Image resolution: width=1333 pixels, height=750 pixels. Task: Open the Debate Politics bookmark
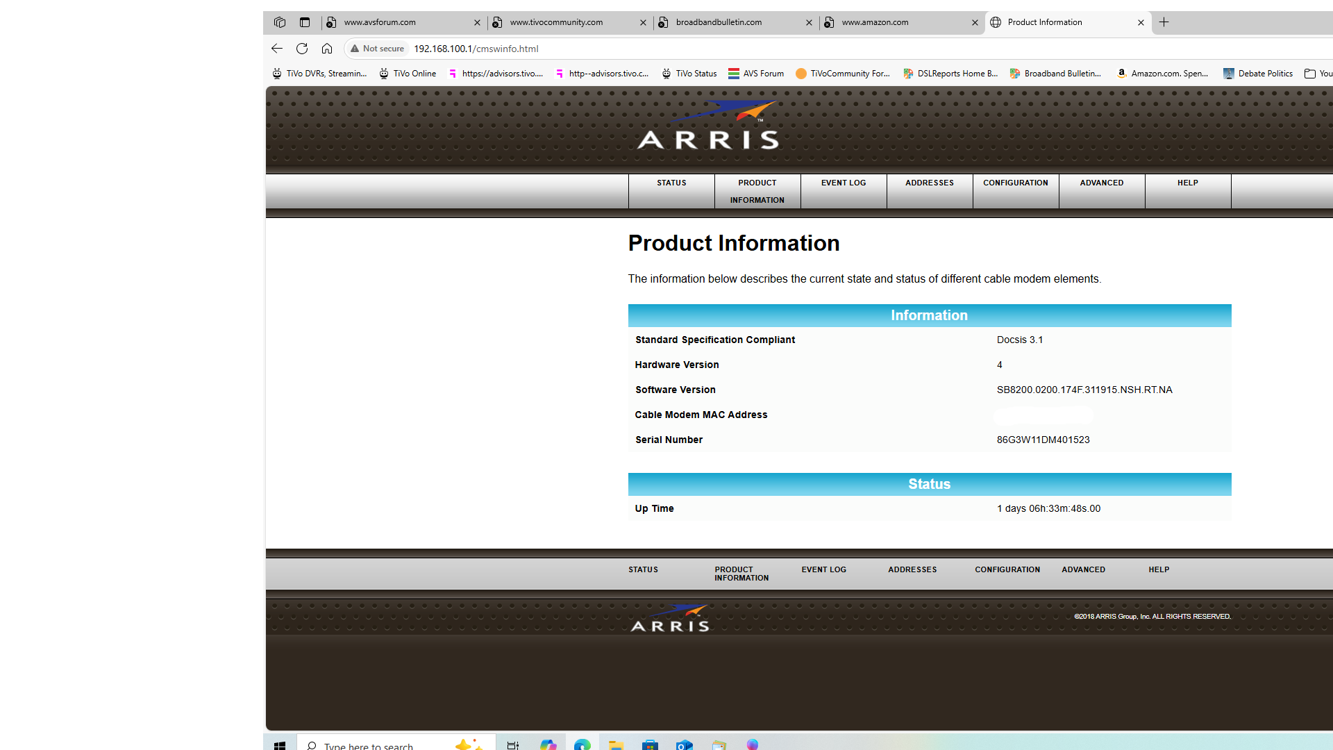pyautogui.click(x=1258, y=74)
